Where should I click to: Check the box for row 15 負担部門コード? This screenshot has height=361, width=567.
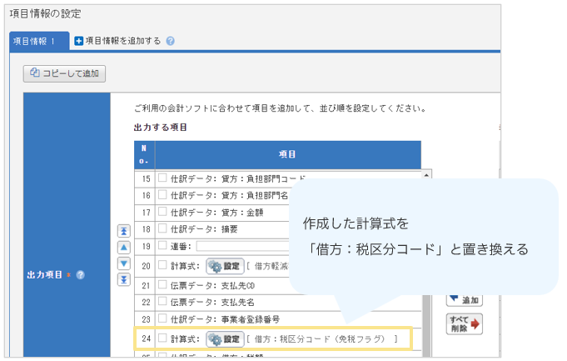click(163, 178)
